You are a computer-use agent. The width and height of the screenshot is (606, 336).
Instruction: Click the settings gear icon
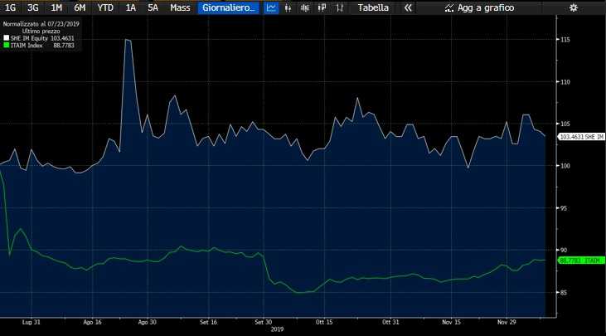tap(573, 7)
